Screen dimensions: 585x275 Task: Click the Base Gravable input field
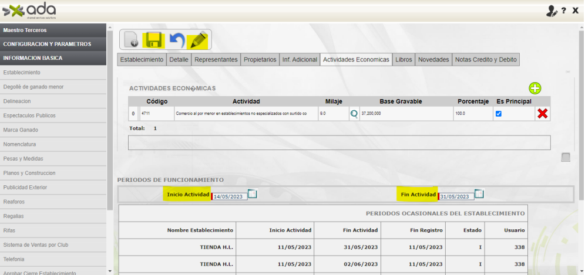pyautogui.click(x=405, y=114)
